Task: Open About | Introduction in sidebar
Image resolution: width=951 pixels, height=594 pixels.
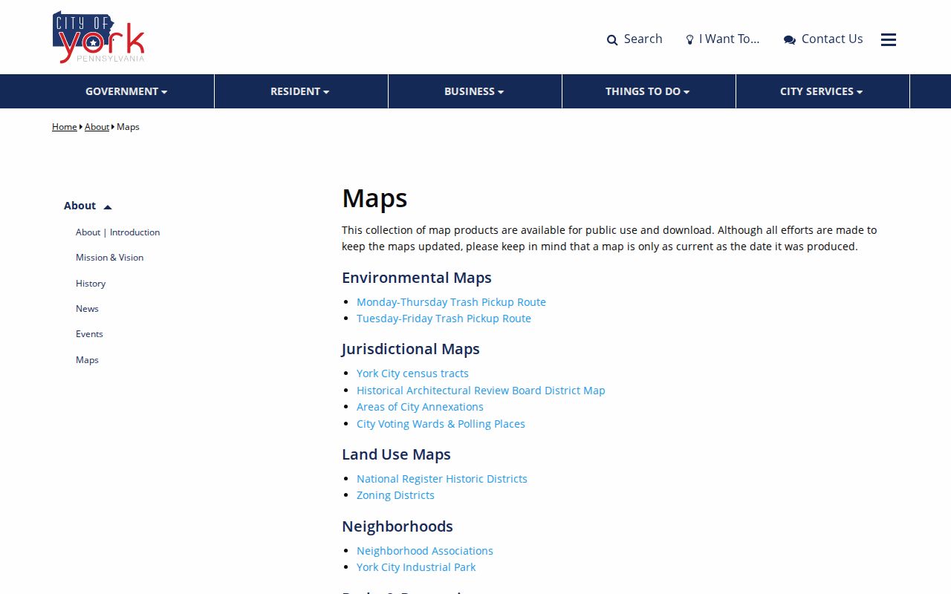Action: pyautogui.click(x=117, y=232)
